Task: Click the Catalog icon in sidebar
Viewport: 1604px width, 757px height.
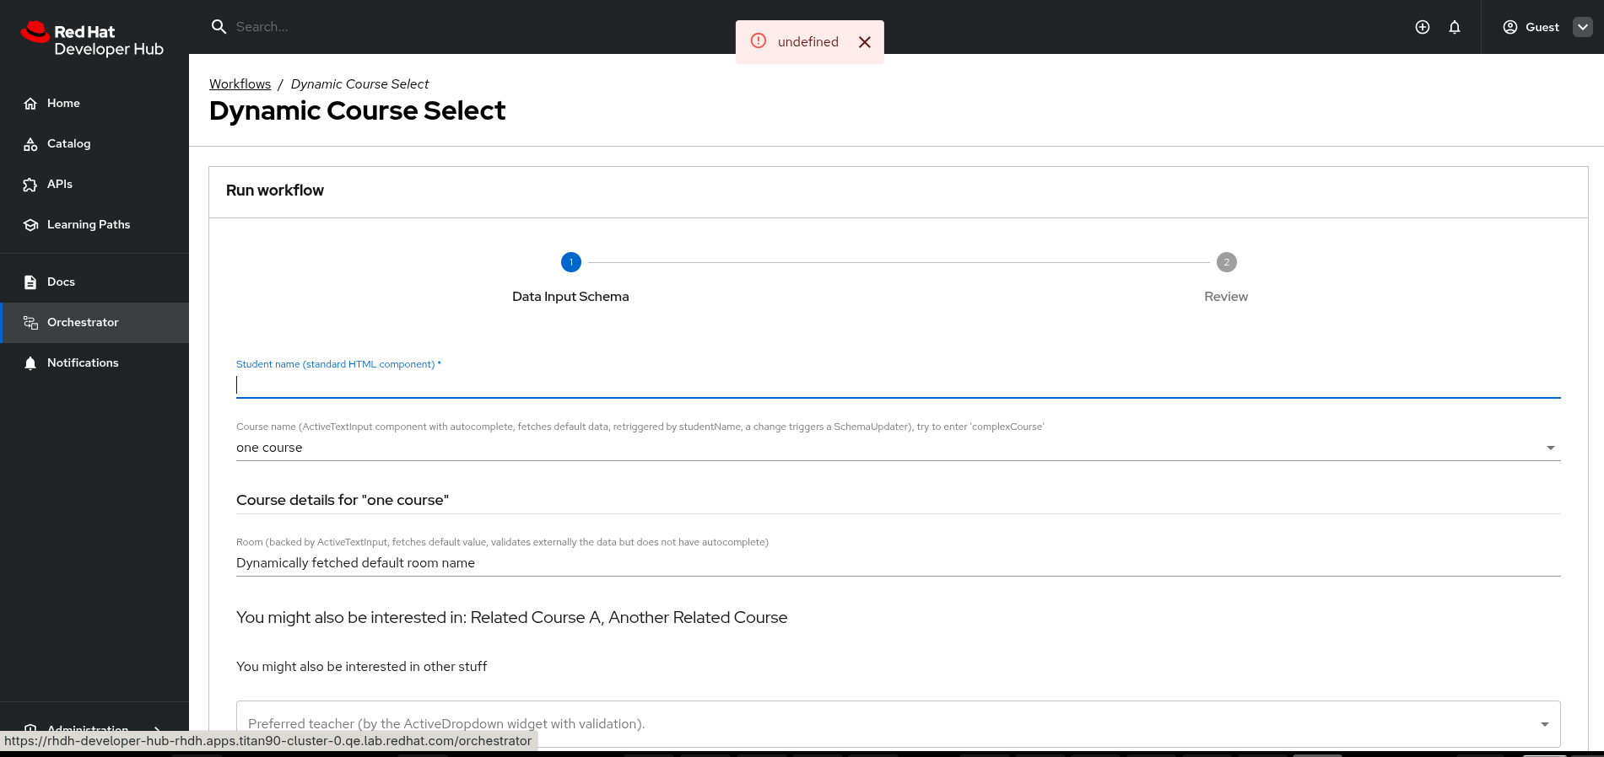Action: (30, 144)
